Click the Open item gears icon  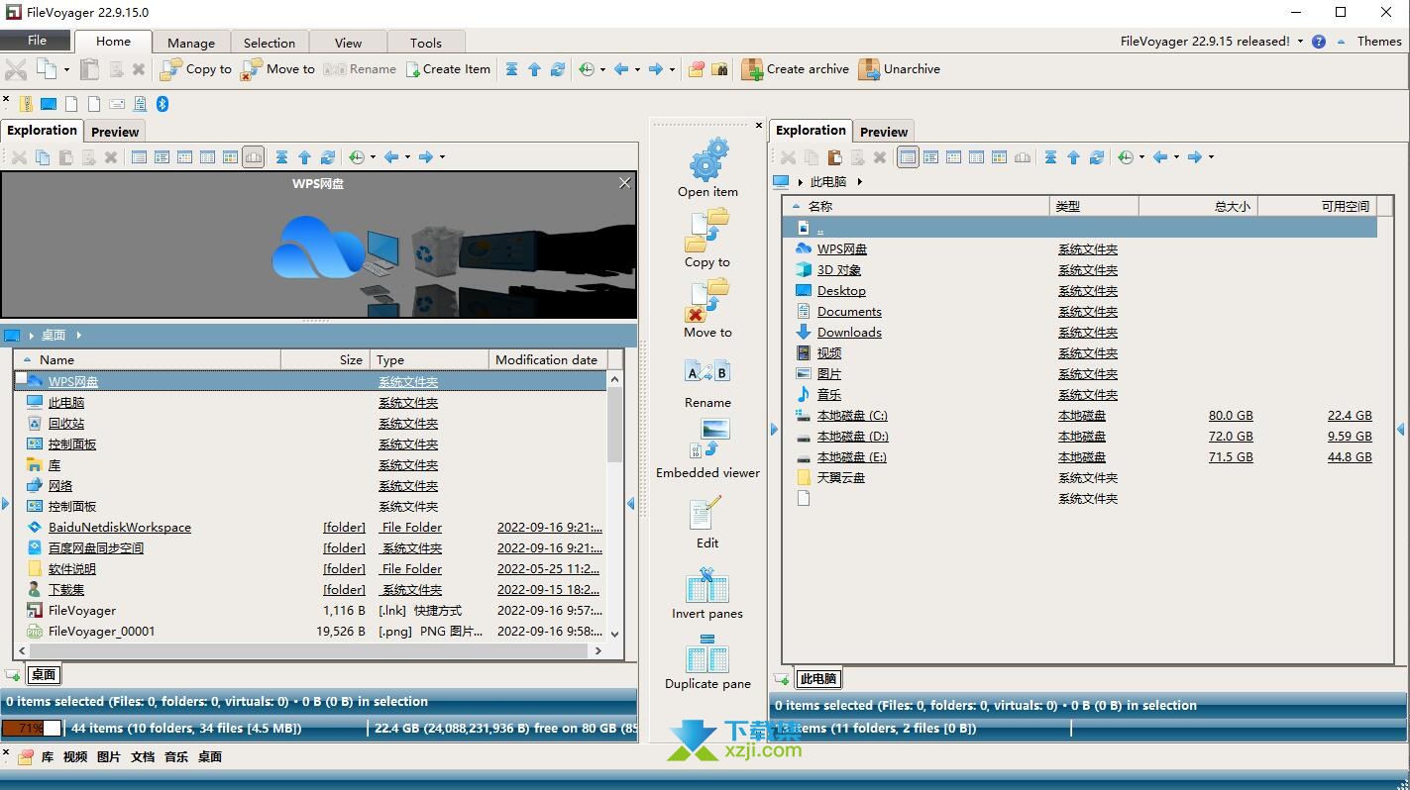pos(707,159)
